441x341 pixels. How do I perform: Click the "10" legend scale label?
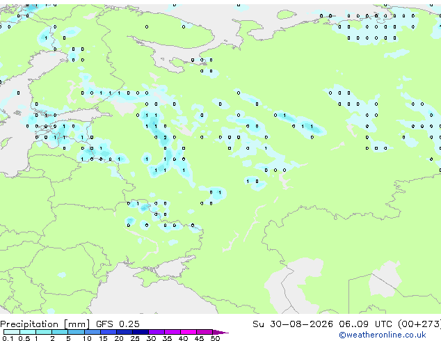pyautogui.click(x=87, y=338)
